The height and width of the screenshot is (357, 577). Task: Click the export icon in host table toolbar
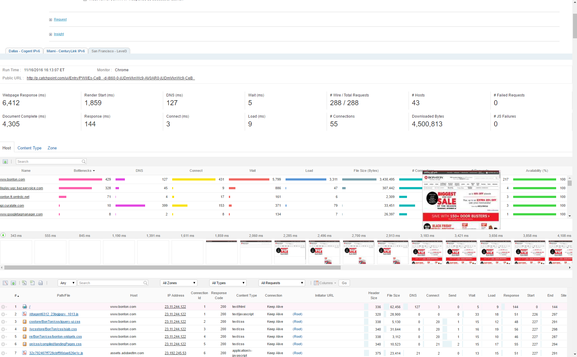pos(5,162)
